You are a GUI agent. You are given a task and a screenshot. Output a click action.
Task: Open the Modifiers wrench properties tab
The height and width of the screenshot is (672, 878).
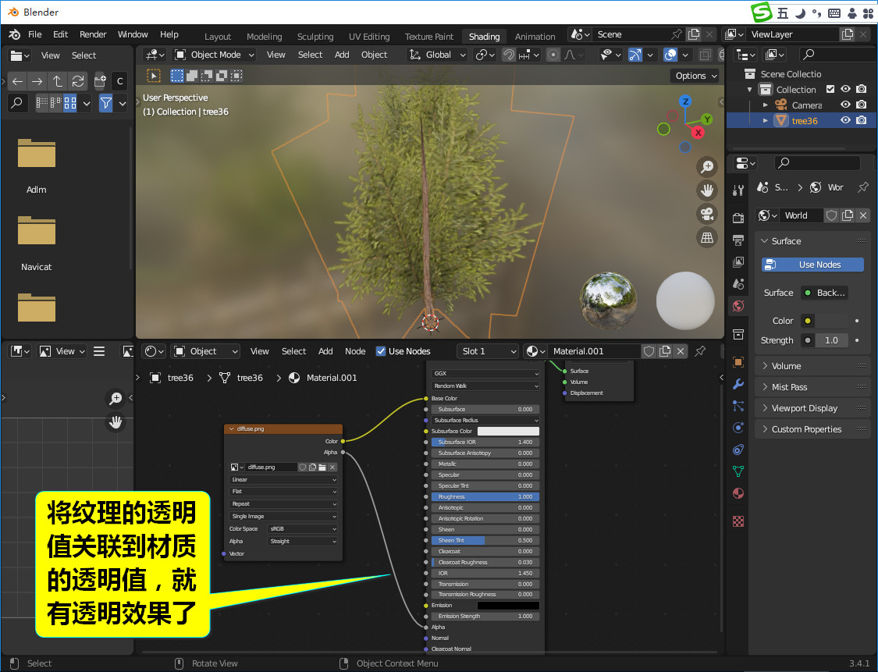click(738, 385)
